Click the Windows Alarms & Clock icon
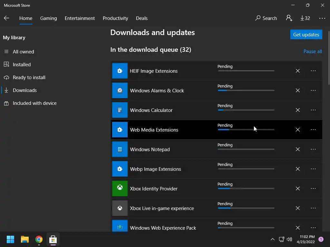The image size is (330, 247). coord(120,90)
